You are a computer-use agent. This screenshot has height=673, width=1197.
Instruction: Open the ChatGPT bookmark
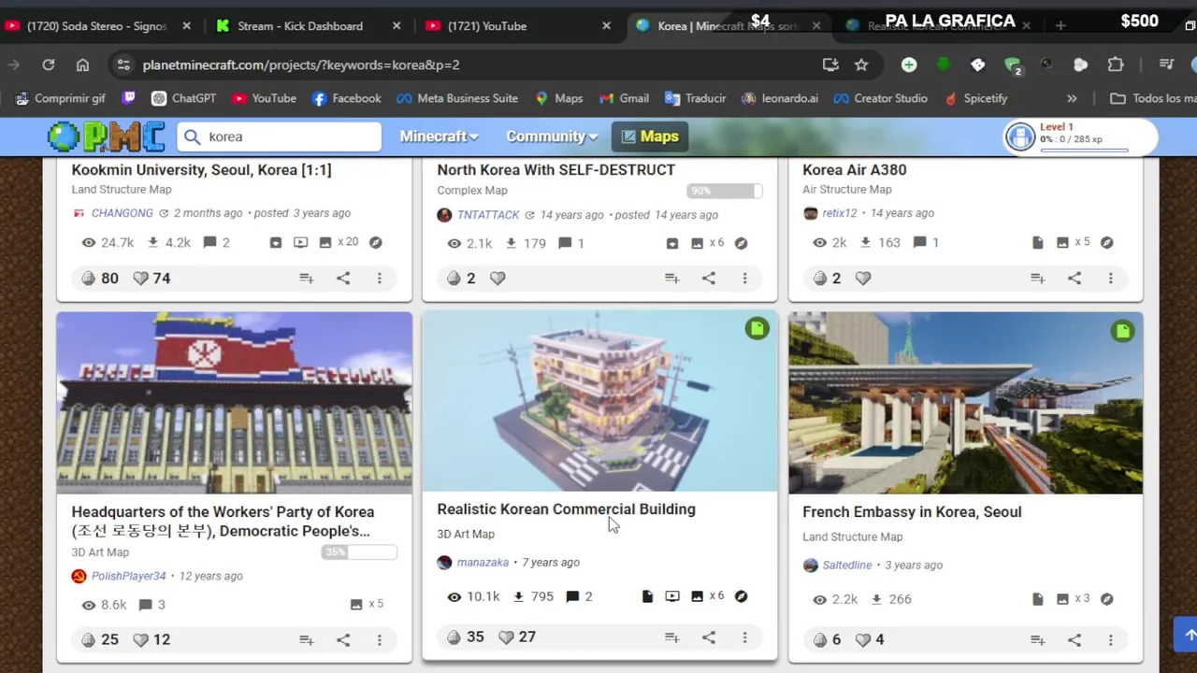(184, 98)
